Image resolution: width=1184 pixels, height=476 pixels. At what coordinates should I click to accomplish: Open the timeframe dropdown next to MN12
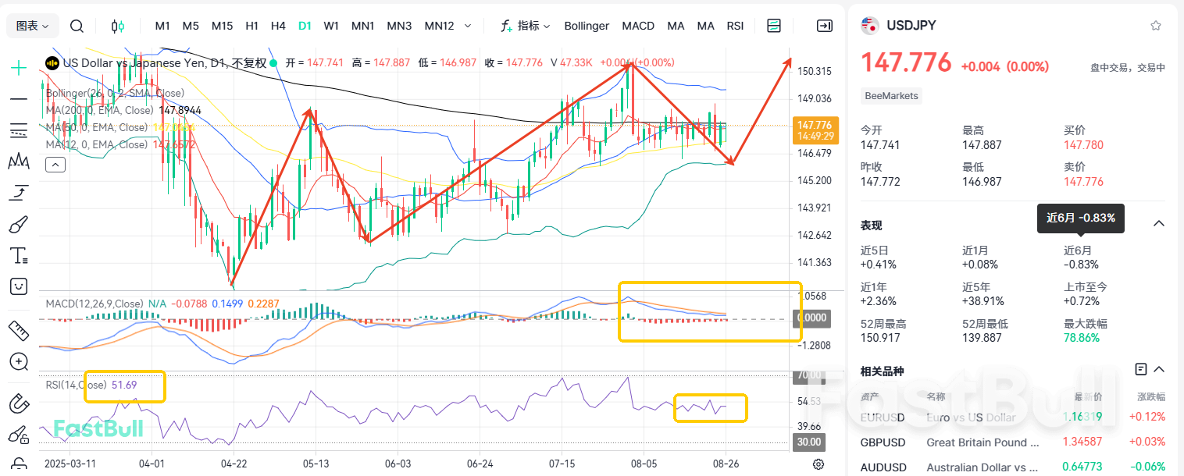(468, 25)
